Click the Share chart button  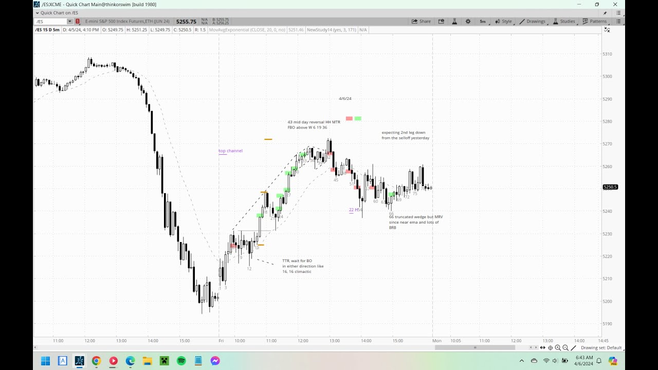click(x=421, y=22)
